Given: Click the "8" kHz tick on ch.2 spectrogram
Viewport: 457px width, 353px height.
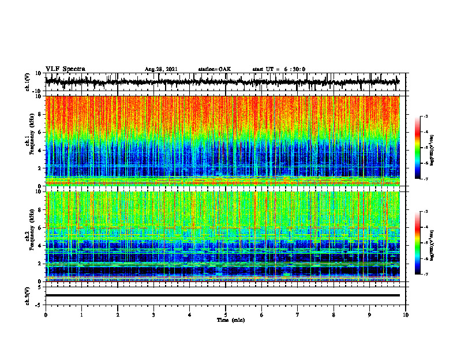Looking at the screenshot, I should (x=40, y=210).
